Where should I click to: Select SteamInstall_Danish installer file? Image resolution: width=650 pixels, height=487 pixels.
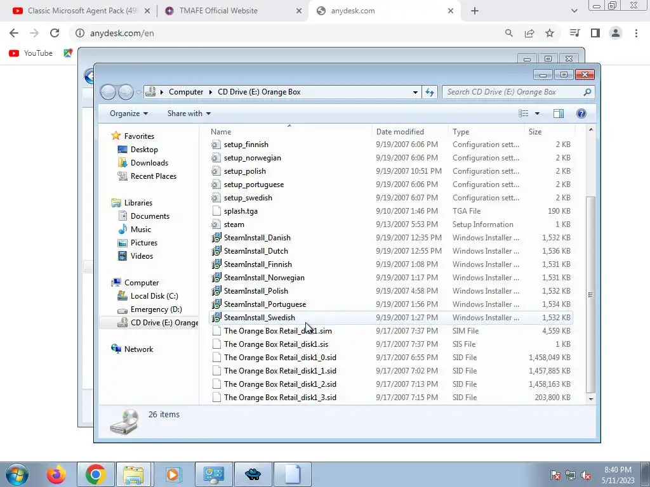click(x=257, y=238)
